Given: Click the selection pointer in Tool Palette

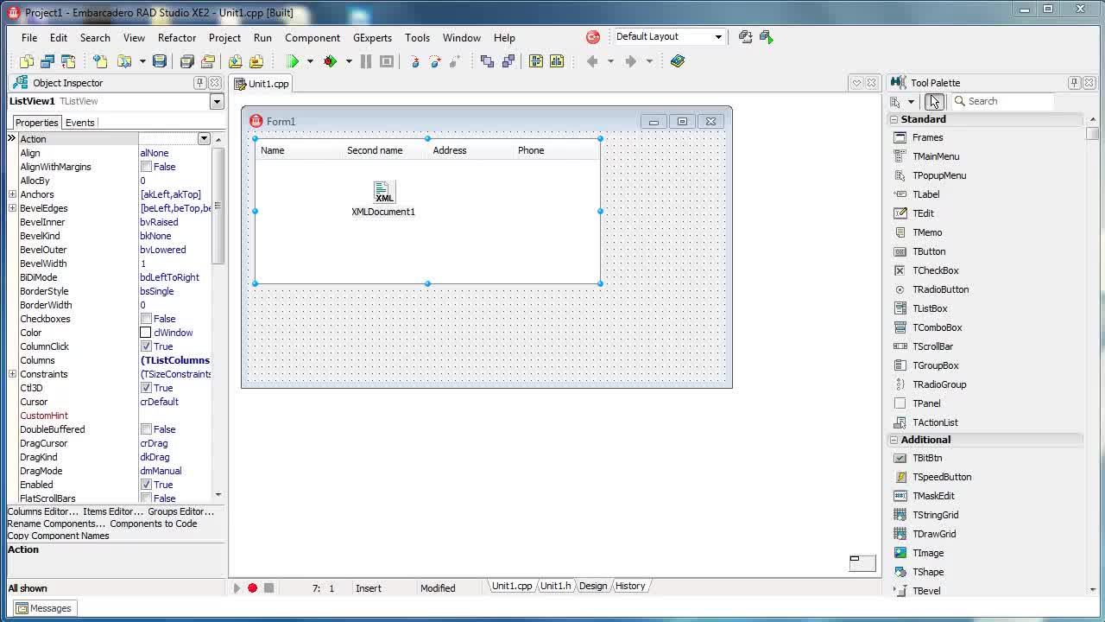Looking at the screenshot, I should click(934, 101).
